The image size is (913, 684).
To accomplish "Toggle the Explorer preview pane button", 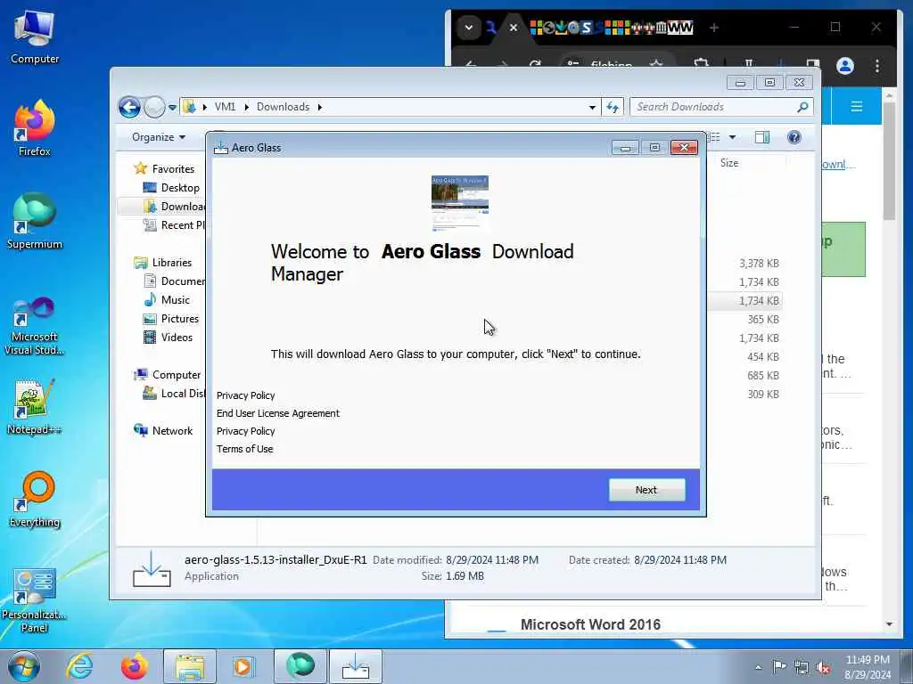I will (761, 137).
